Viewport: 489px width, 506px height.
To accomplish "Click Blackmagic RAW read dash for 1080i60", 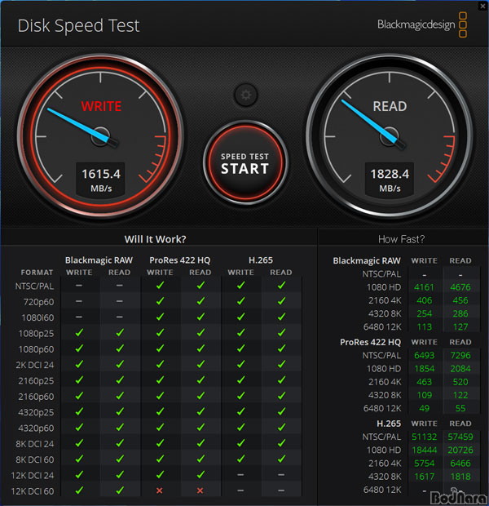I will point(119,317).
